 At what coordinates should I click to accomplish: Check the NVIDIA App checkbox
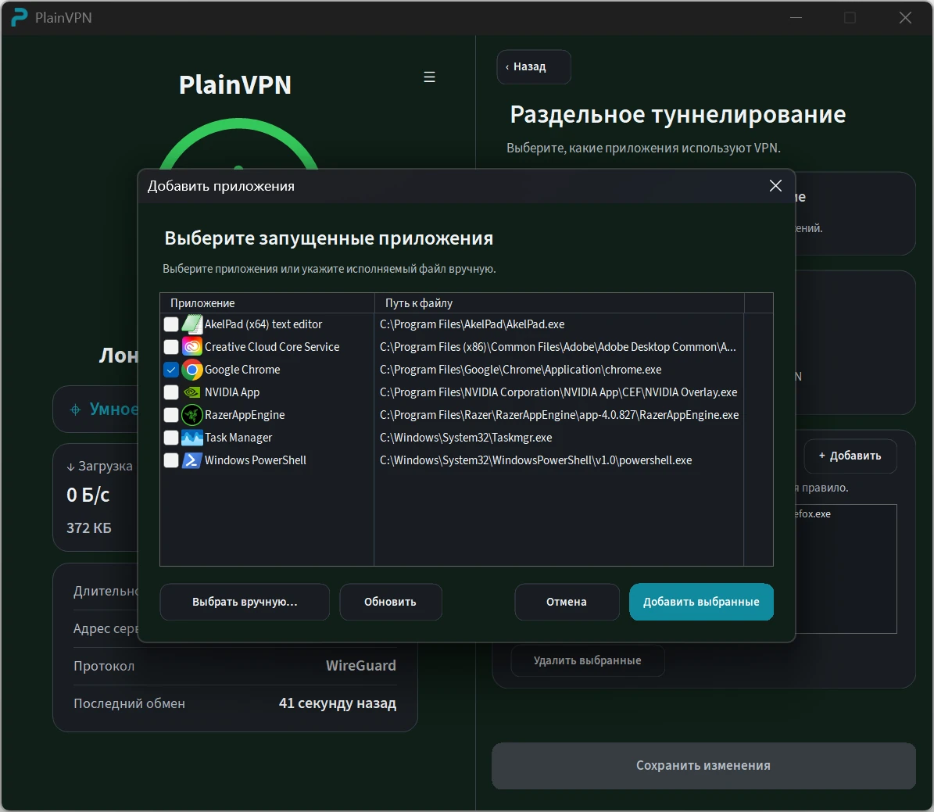171,392
